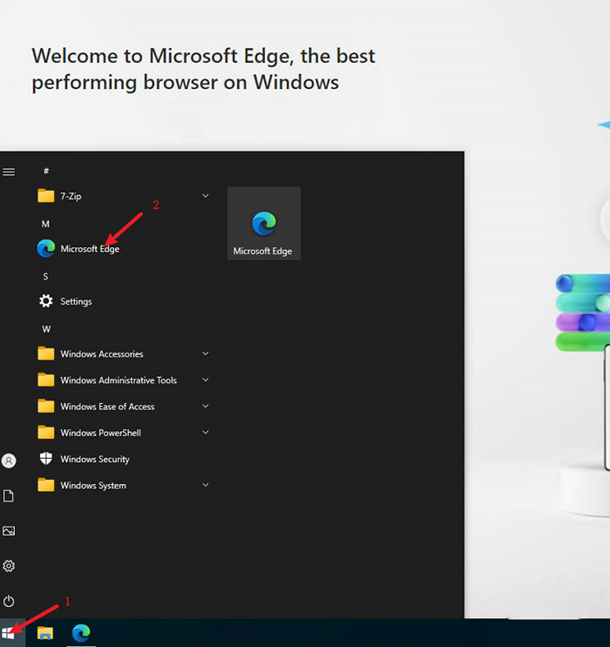Select the 'Microsoft Edge' label in app list
The image size is (610, 647).
(x=90, y=249)
